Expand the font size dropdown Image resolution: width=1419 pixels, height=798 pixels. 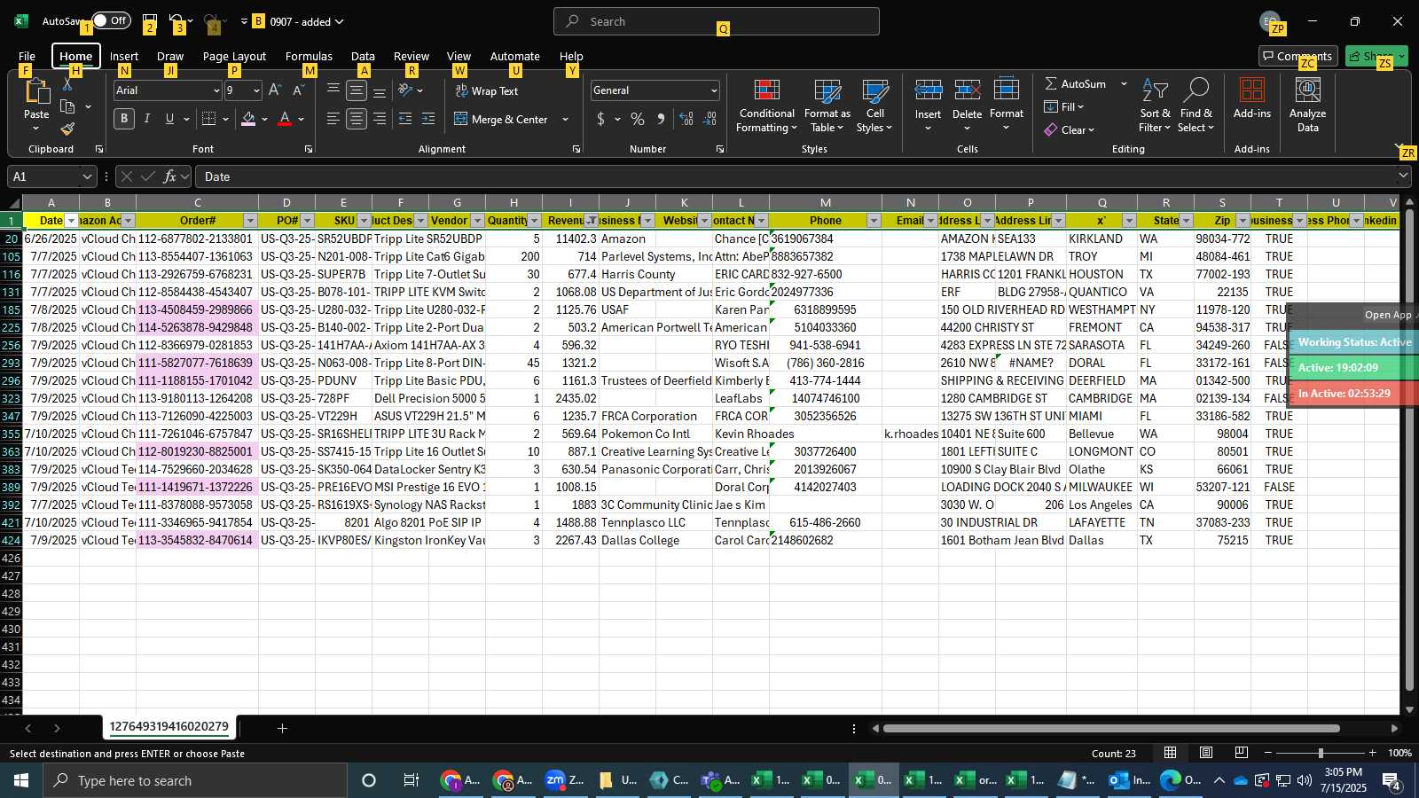click(256, 90)
